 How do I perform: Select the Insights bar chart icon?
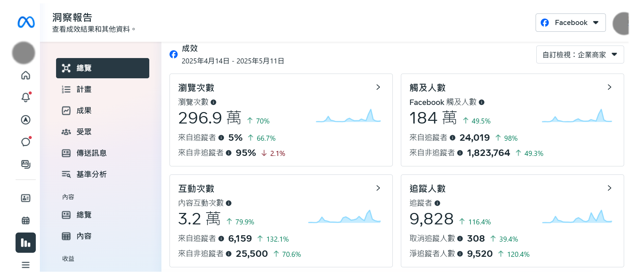click(x=26, y=243)
